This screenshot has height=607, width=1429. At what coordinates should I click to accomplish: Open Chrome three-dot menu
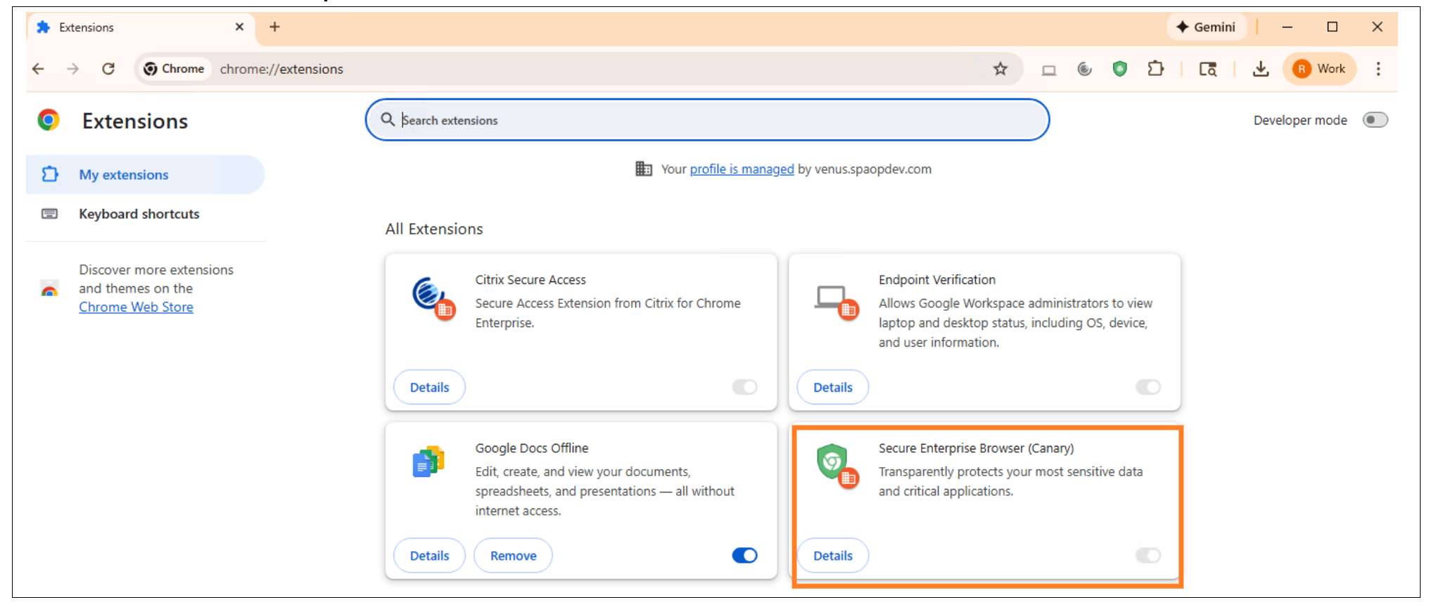point(1378,69)
